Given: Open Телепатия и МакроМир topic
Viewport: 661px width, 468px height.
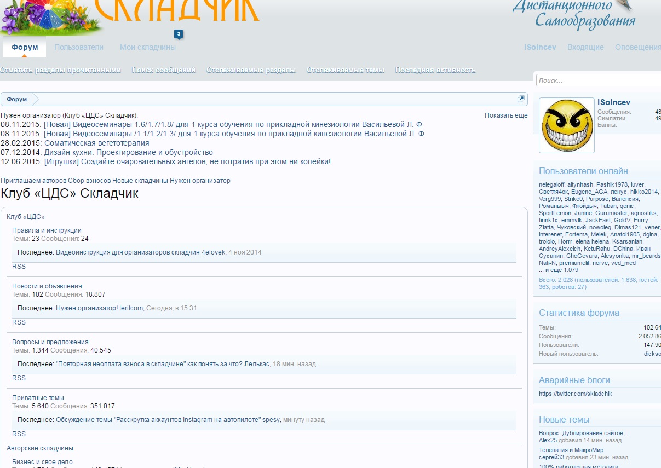Looking at the screenshot, I should (x=571, y=450).
